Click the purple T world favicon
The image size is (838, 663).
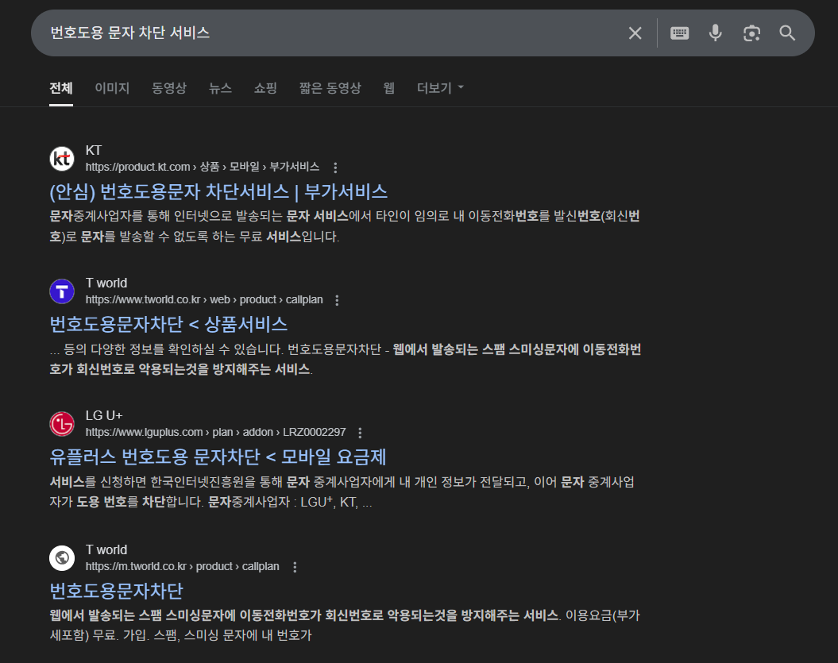tap(62, 291)
